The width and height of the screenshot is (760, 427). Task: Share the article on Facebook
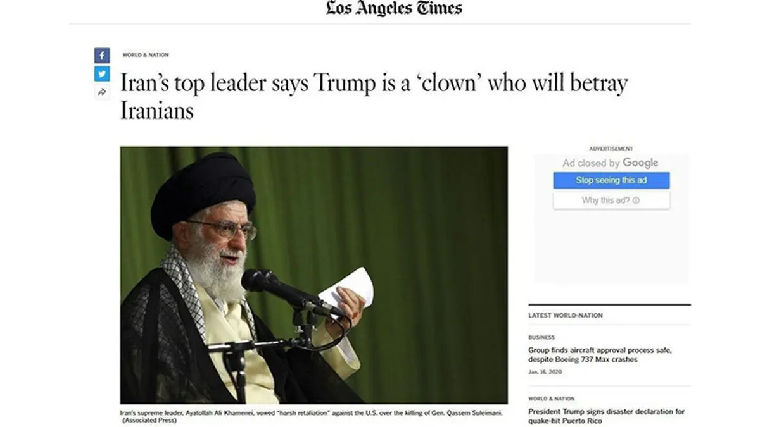click(x=102, y=55)
